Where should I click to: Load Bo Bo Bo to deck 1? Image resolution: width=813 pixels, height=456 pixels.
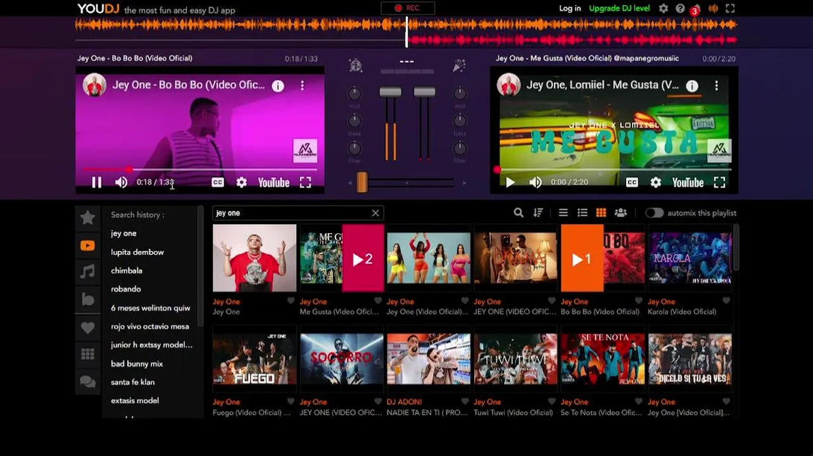pos(582,258)
